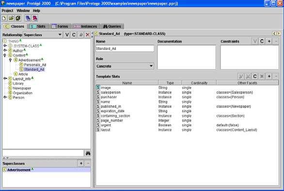Click Create class button beside Relationship dropdown
Viewport: 284px width, 191px height.
[74, 35]
